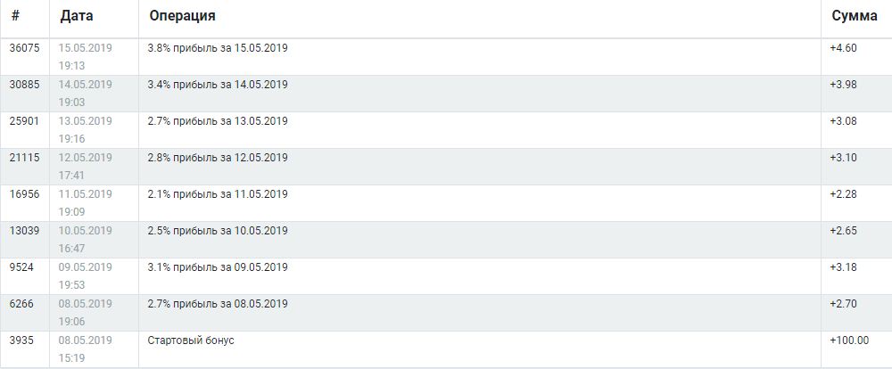Click the 2.7% прибыль за 13.05.2019 entry
Screen dimensions: 892x369
(218, 121)
